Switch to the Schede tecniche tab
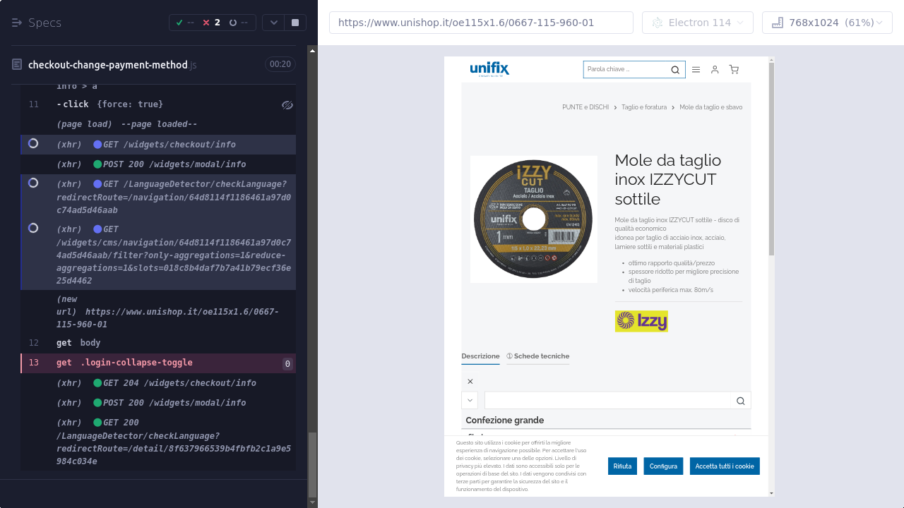904x508 pixels. (x=537, y=356)
